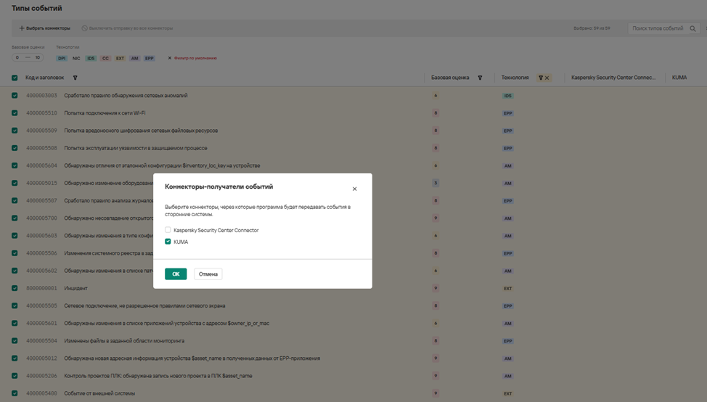Click the Kaspersky Security Center Connector column header
This screenshot has height=402, width=707.
coord(613,78)
